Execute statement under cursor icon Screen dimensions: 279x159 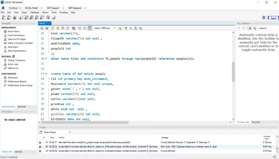[58, 28]
